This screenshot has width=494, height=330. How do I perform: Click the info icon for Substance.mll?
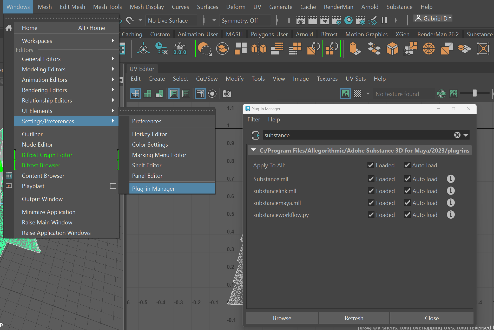451,179
